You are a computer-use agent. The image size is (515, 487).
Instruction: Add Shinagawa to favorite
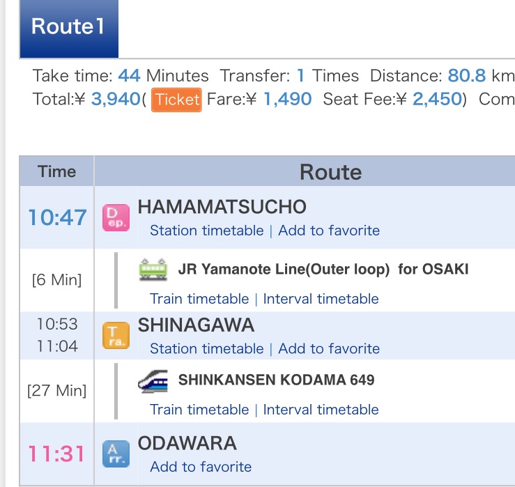click(329, 348)
